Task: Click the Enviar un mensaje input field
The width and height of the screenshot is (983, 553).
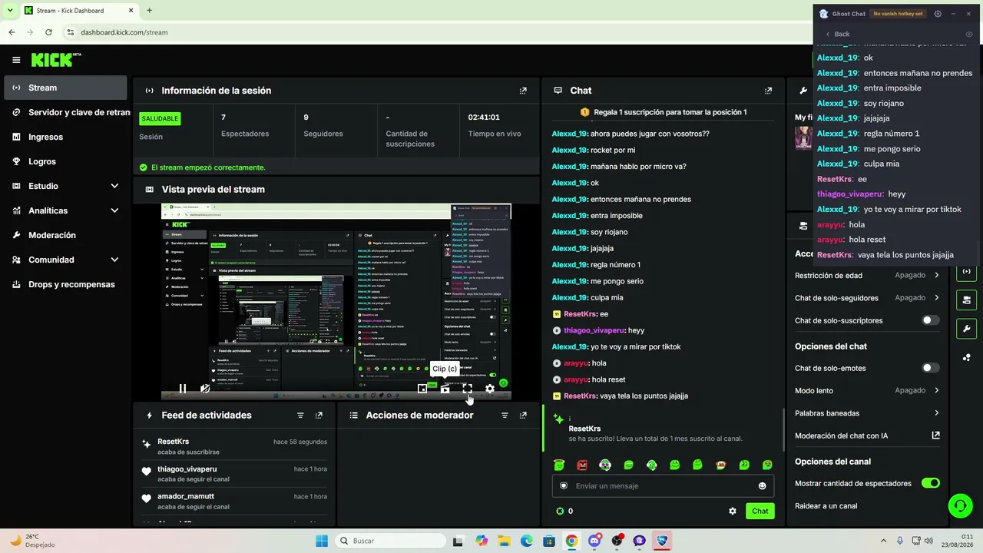Action: click(x=663, y=486)
